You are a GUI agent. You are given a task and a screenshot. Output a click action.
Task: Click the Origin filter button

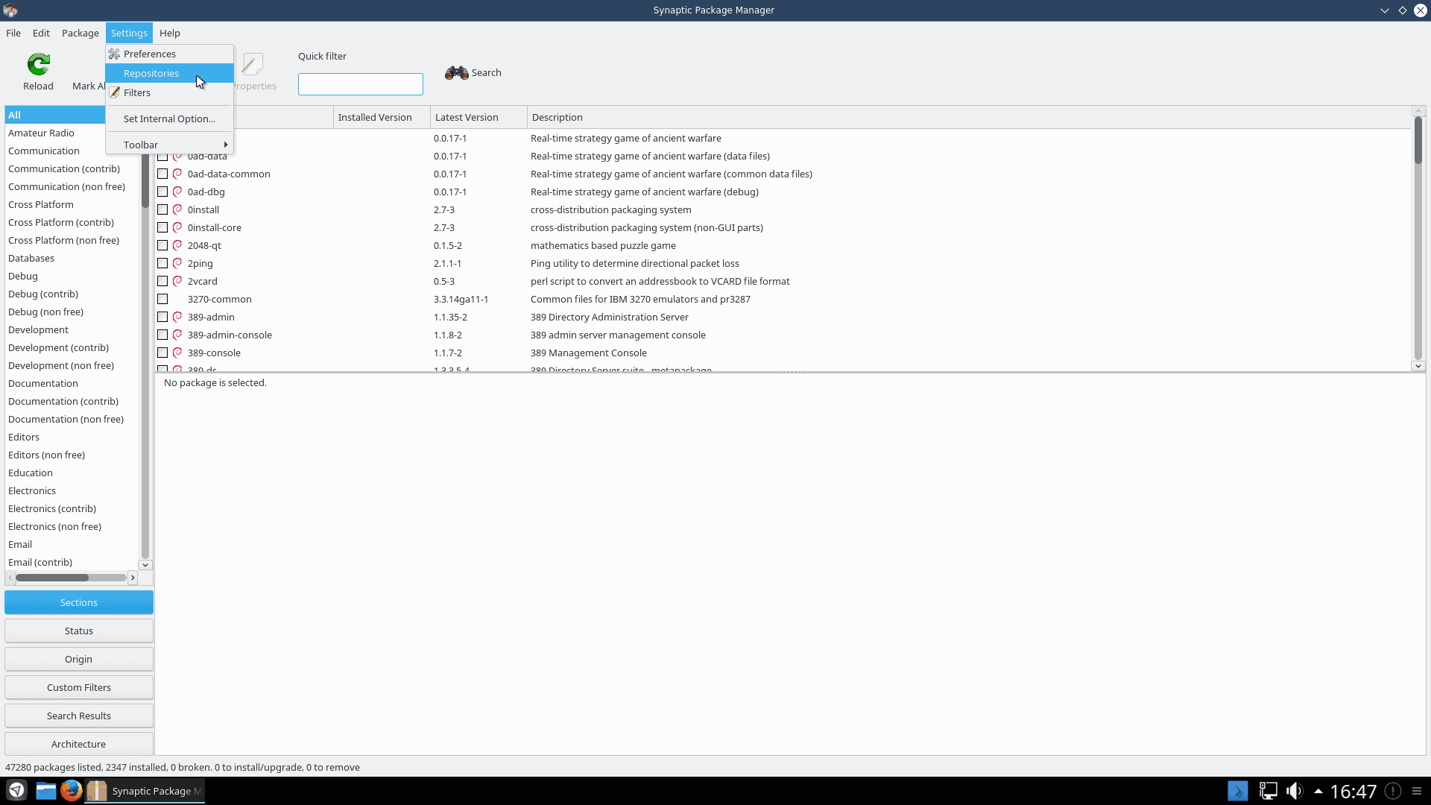point(79,659)
